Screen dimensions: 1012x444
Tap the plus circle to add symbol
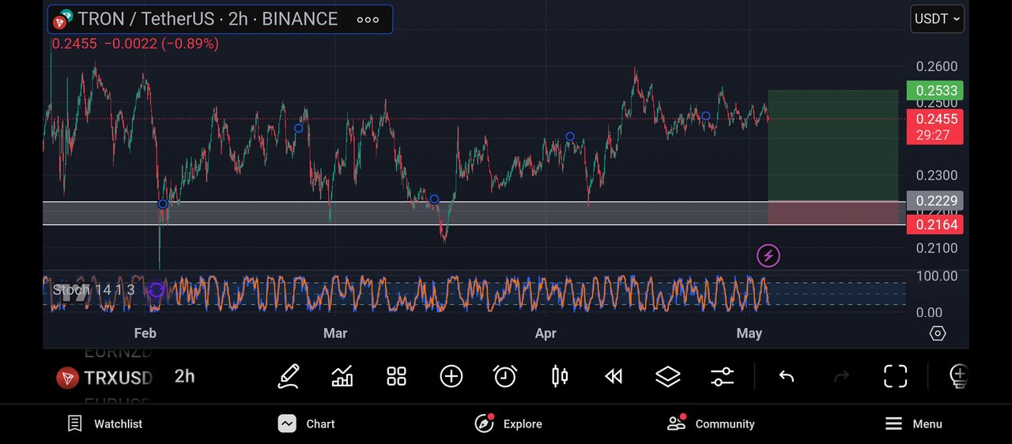451,376
